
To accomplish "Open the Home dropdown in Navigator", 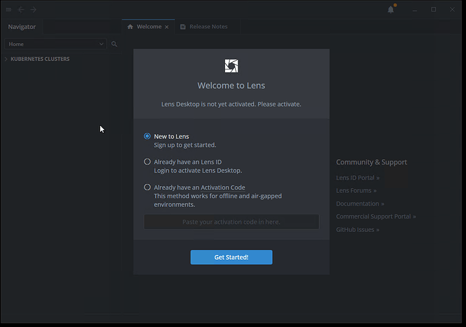I will [55, 44].
